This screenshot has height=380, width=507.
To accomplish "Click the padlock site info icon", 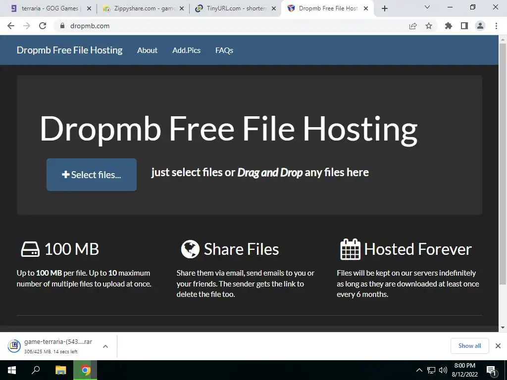I will pyautogui.click(x=62, y=26).
